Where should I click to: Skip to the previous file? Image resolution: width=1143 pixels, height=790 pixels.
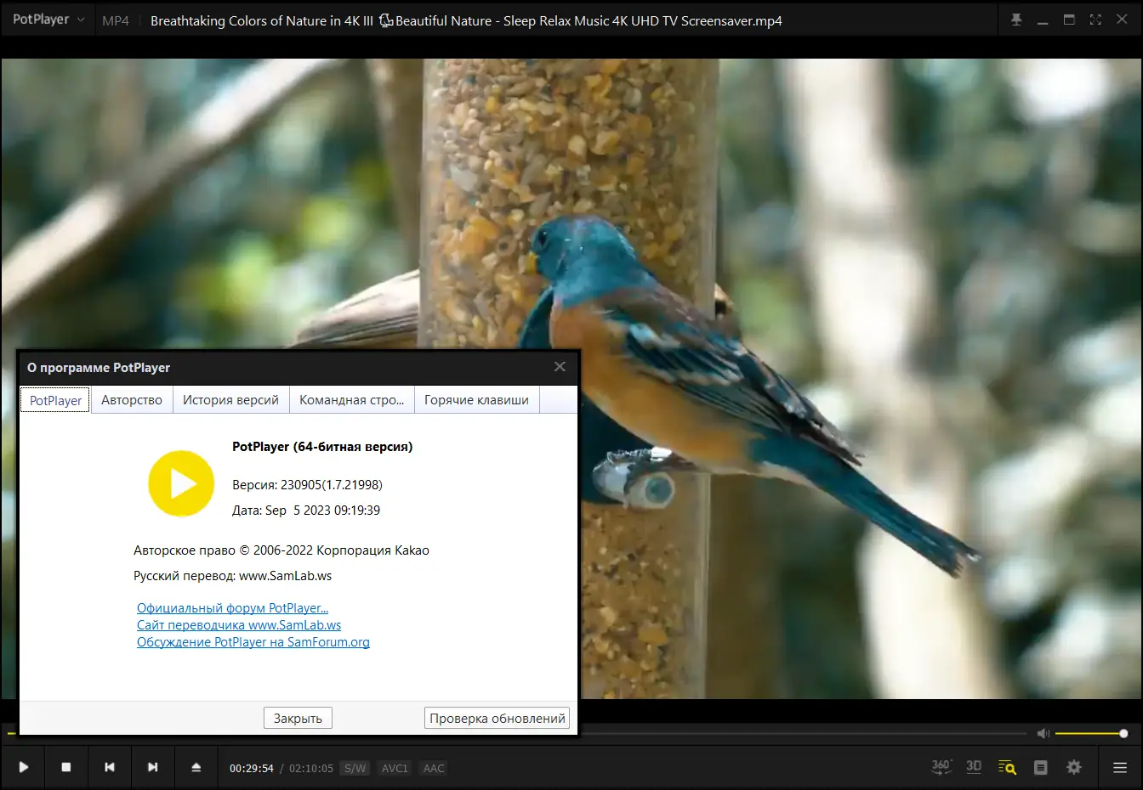110,768
